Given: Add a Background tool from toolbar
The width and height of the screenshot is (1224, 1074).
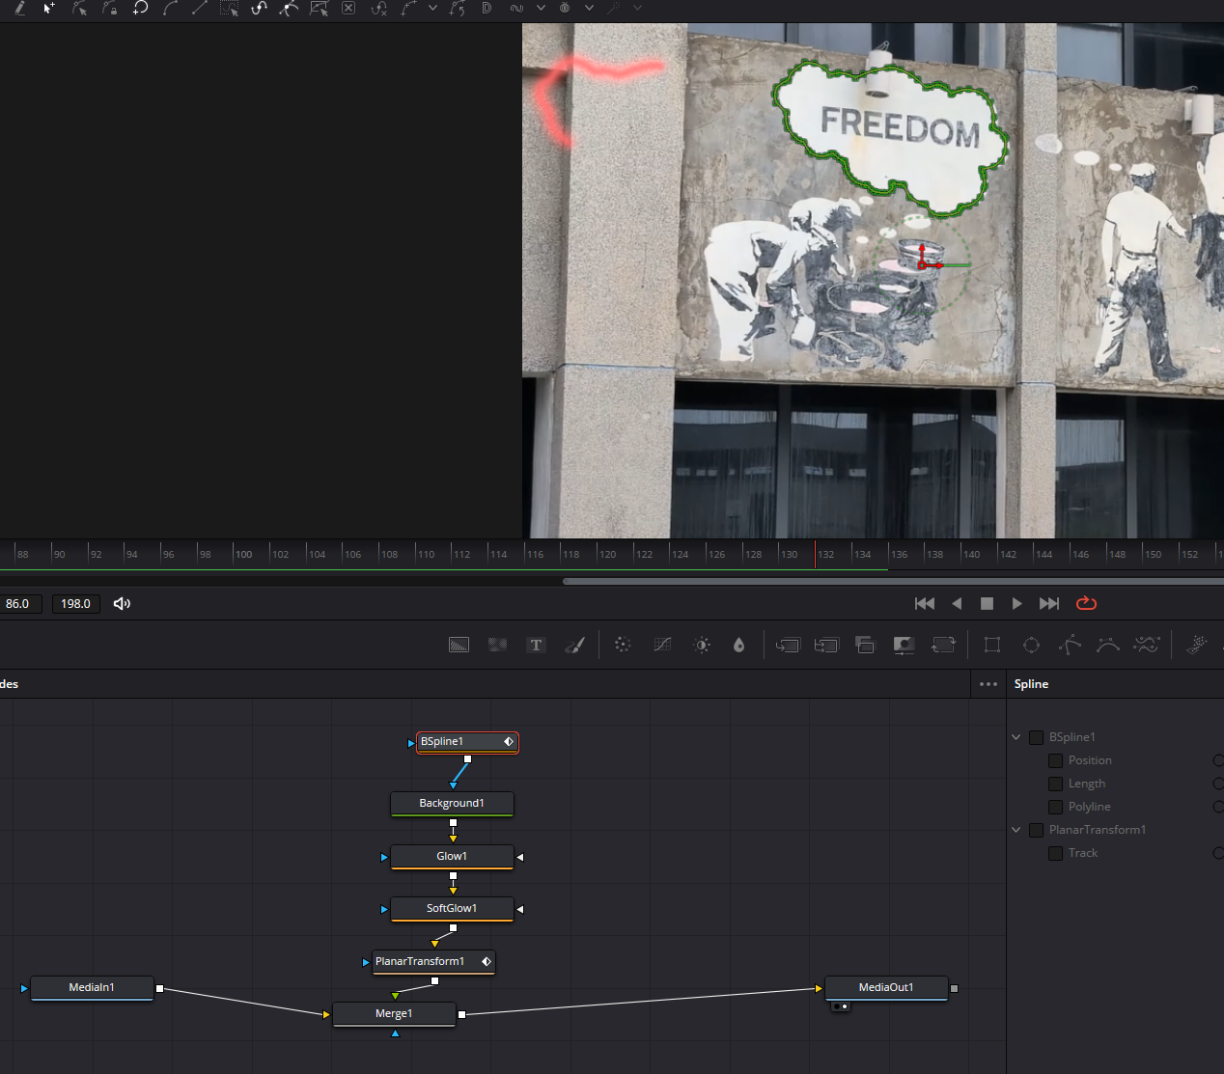Looking at the screenshot, I should tap(459, 645).
